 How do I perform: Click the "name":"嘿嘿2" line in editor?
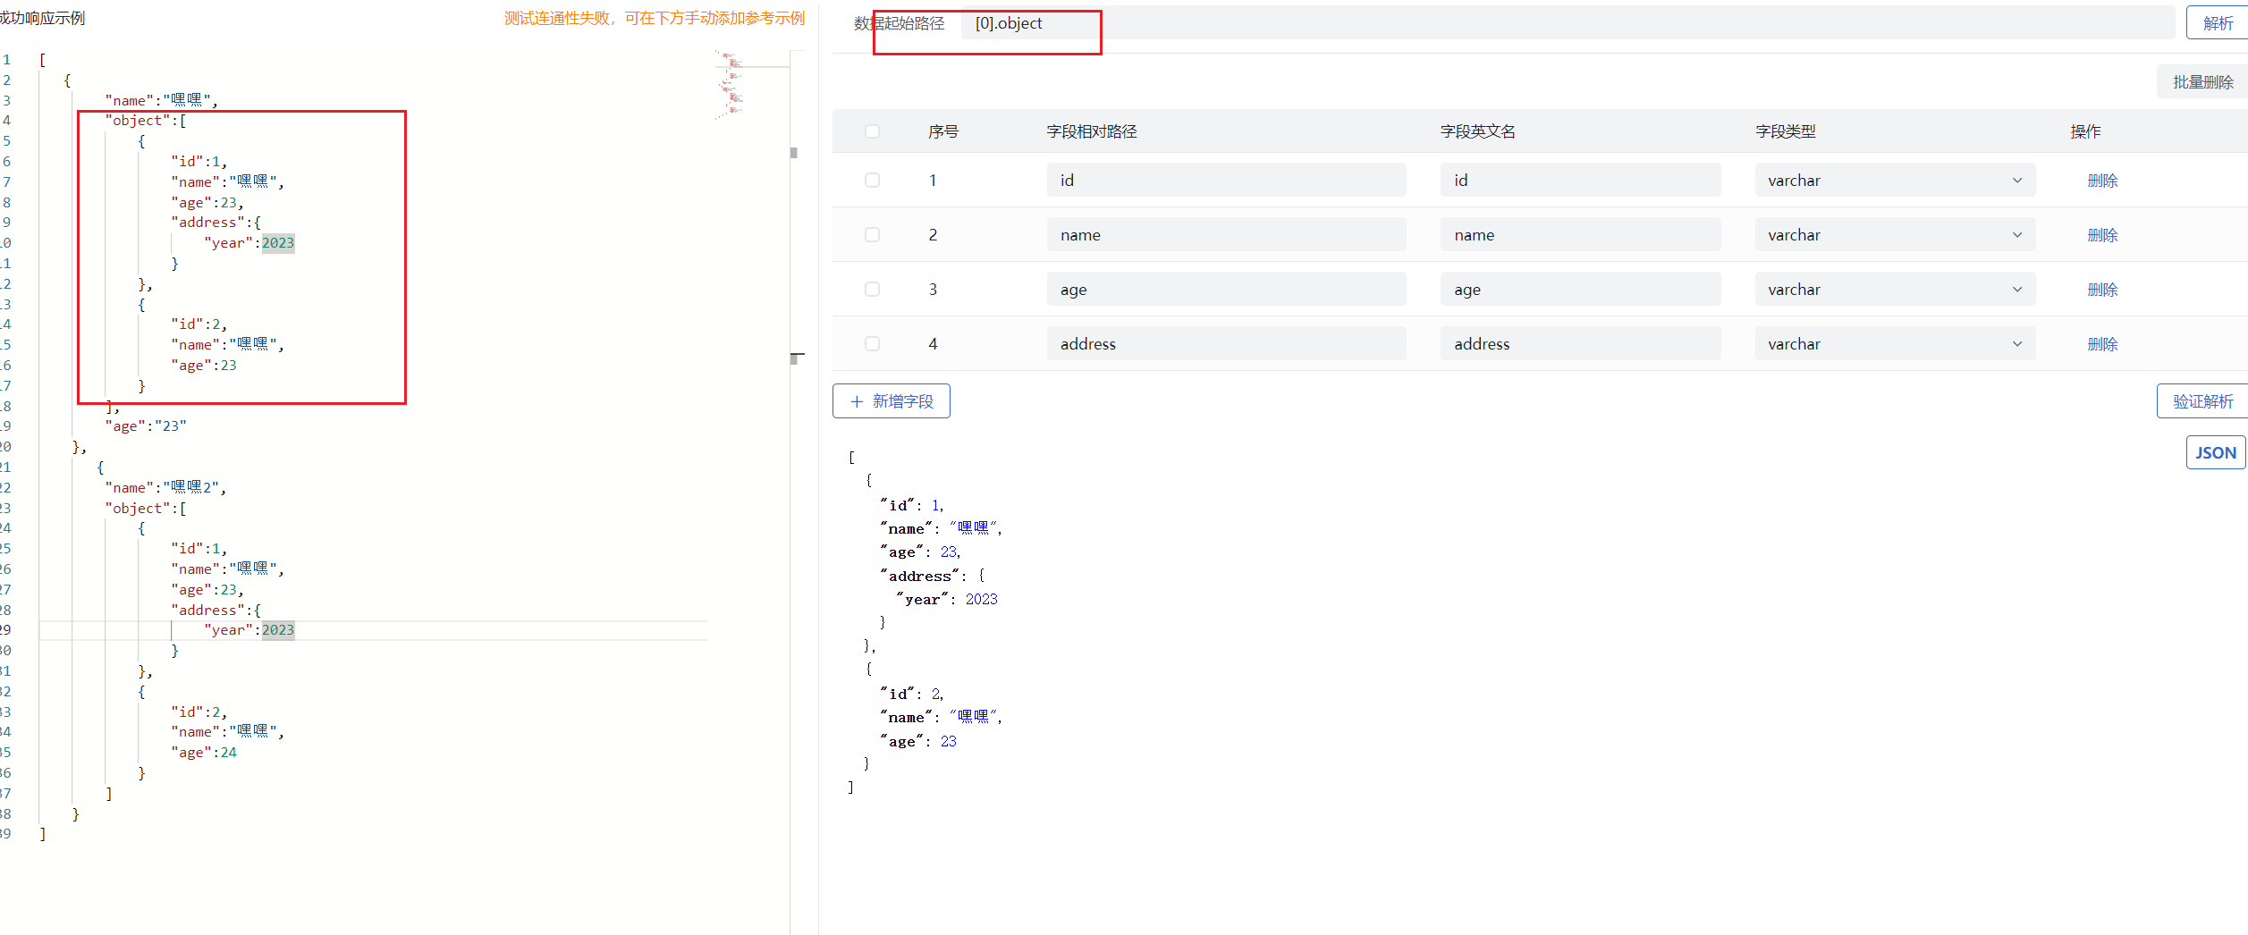[x=165, y=487]
